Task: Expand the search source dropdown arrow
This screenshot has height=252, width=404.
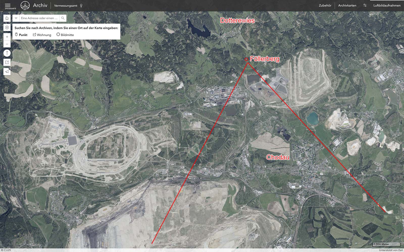Action: coord(16,18)
